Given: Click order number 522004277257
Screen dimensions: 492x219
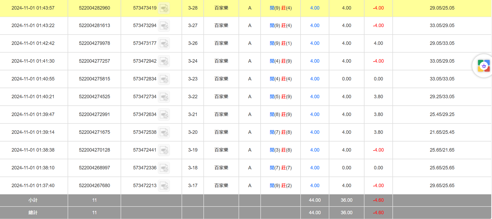Looking at the screenshot, I should (x=94, y=61).
